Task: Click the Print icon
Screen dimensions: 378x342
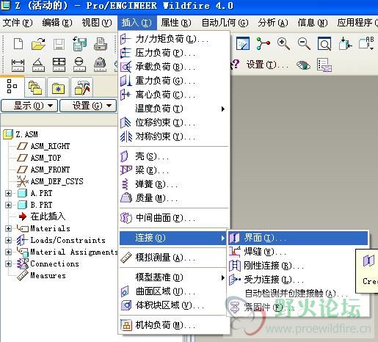Action: point(101,44)
